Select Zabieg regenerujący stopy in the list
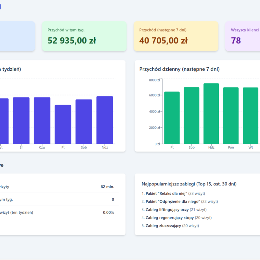Image resolution: width=260 pixels, height=260 pixels. (x=170, y=218)
